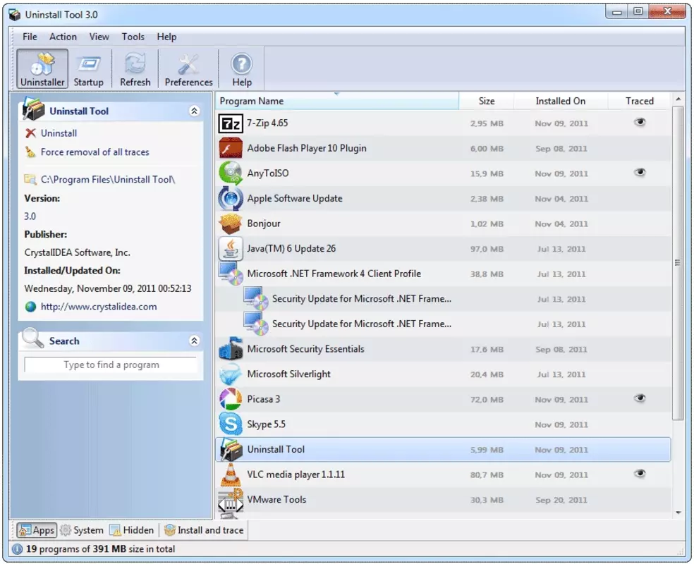Select first Security Update for Microsoft .NET row

pyautogui.click(x=443, y=299)
